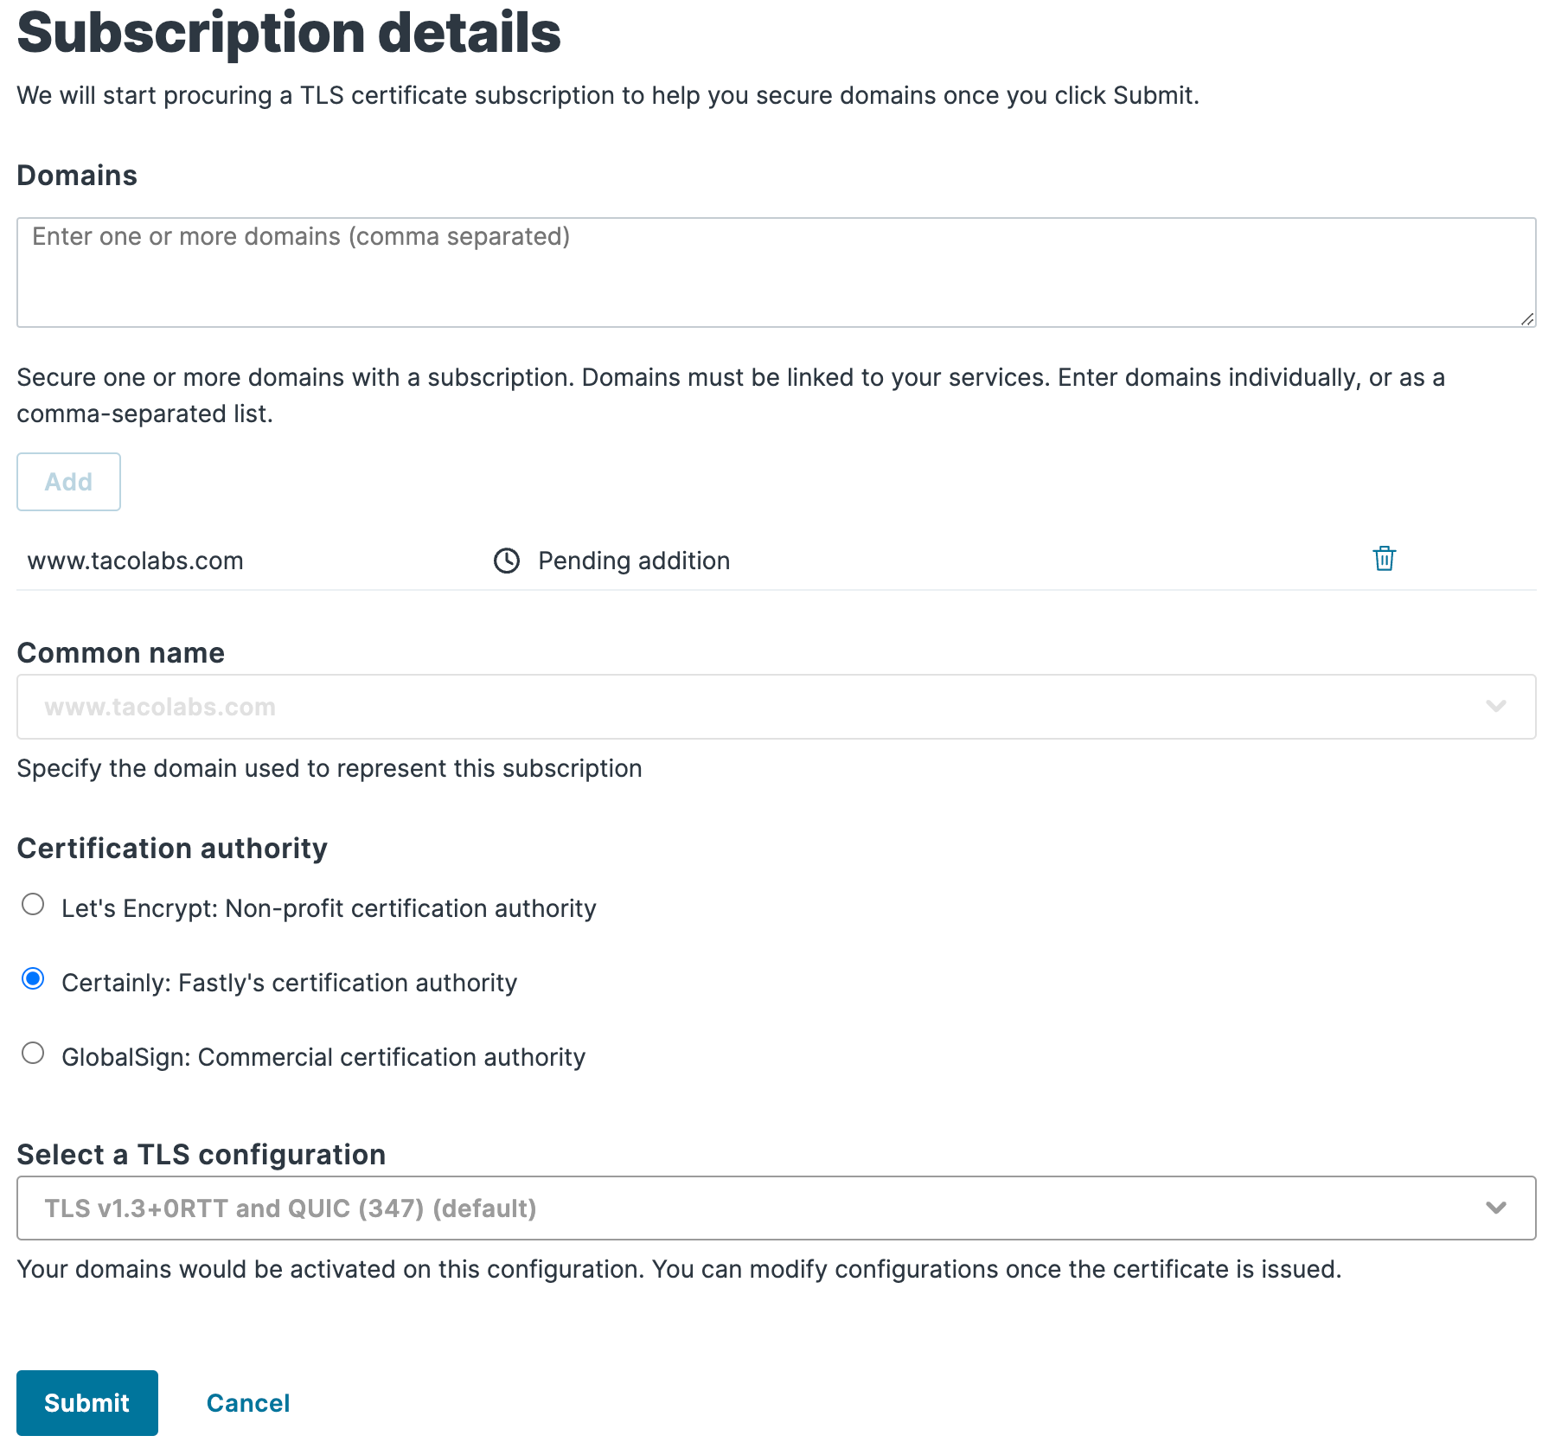The image size is (1561, 1455).
Task: Click the Cancel link
Action: (x=247, y=1402)
